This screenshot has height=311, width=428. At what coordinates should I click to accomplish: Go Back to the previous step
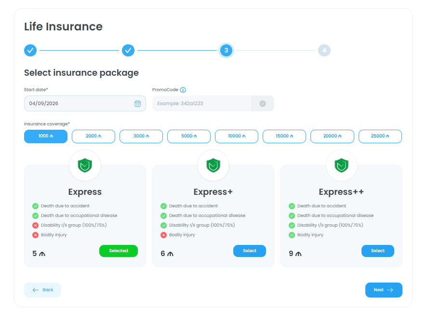coord(43,290)
